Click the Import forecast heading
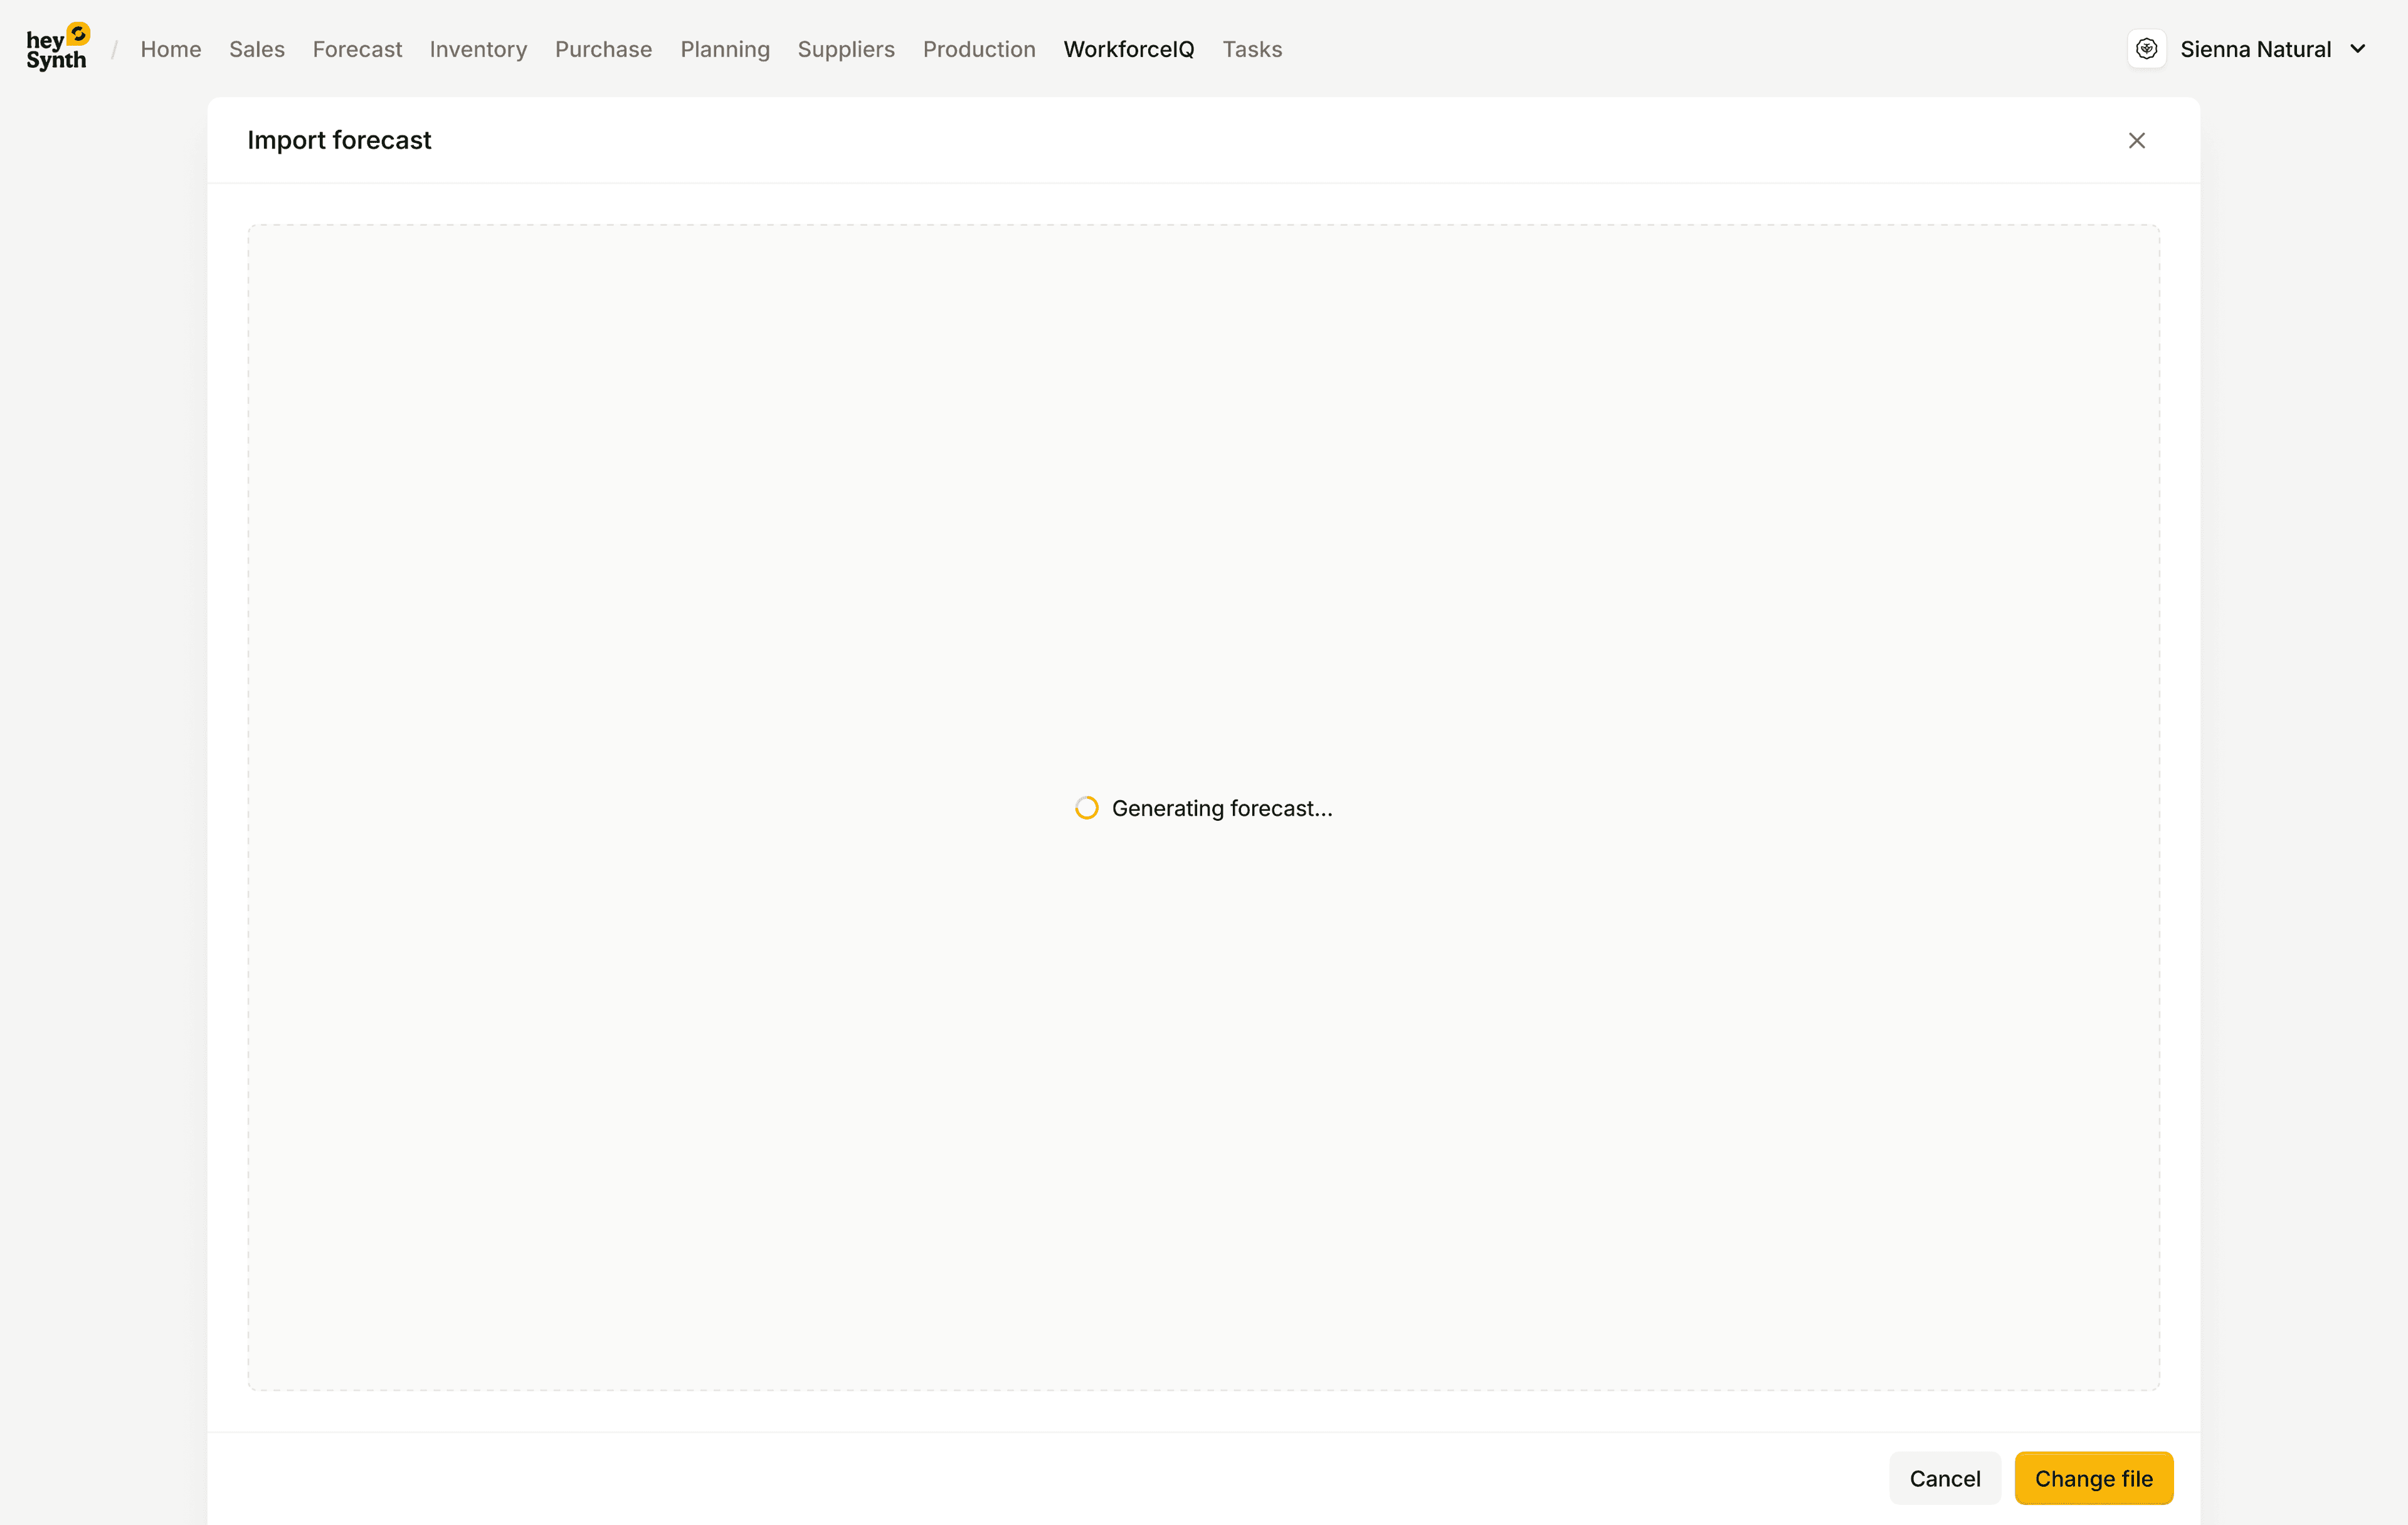 tap(339, 140)
